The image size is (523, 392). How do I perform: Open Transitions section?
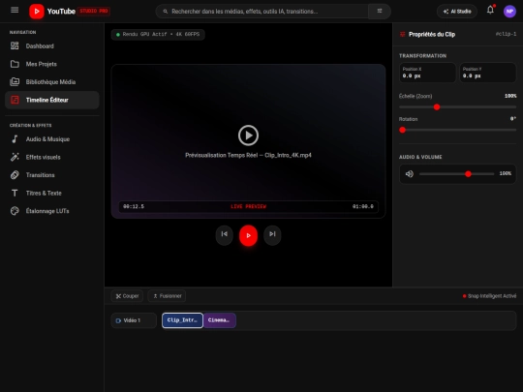tap(52, 175)
